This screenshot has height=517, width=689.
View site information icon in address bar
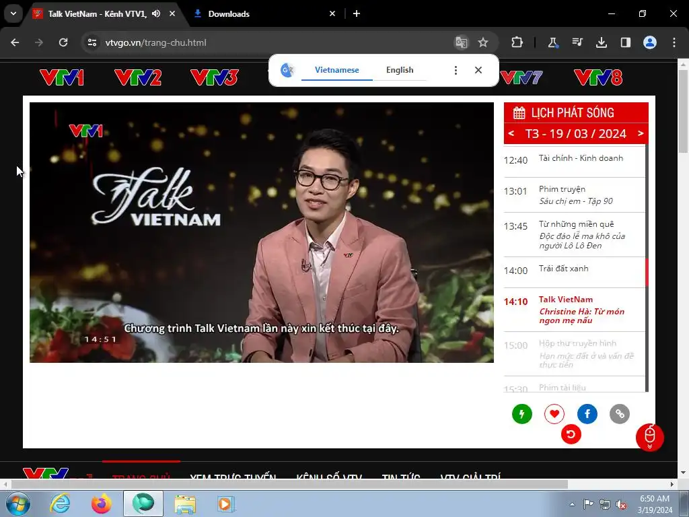[92, 42]
